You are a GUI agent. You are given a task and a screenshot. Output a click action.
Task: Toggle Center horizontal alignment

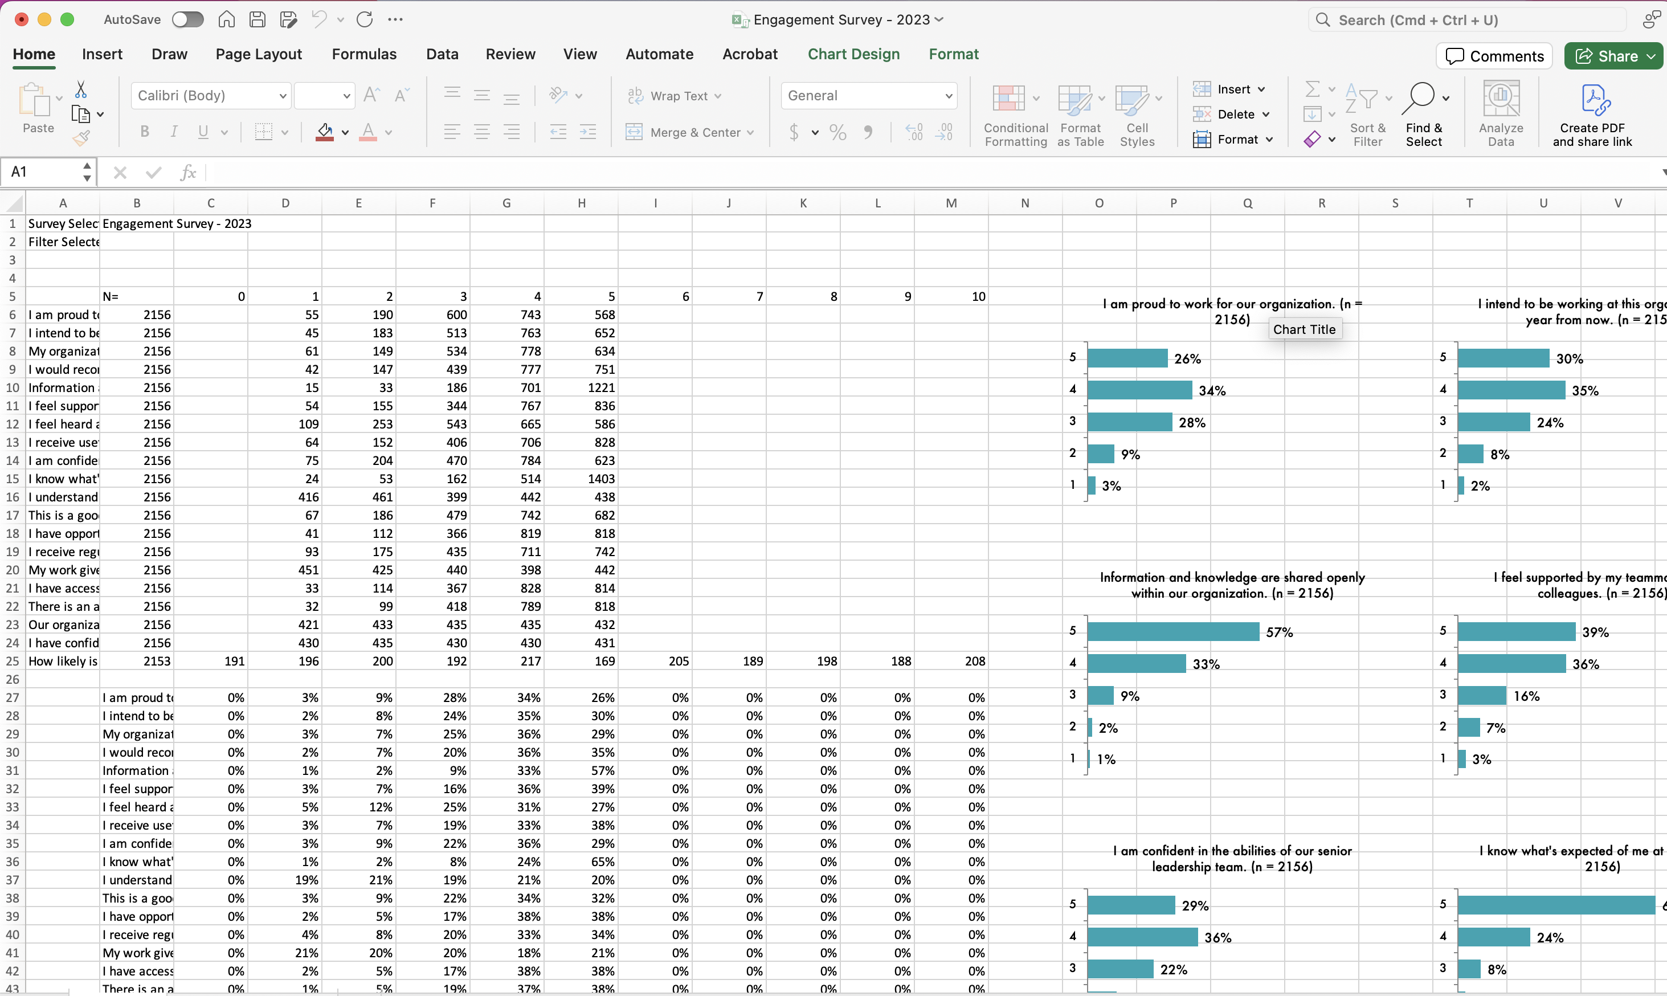[482, 132]
